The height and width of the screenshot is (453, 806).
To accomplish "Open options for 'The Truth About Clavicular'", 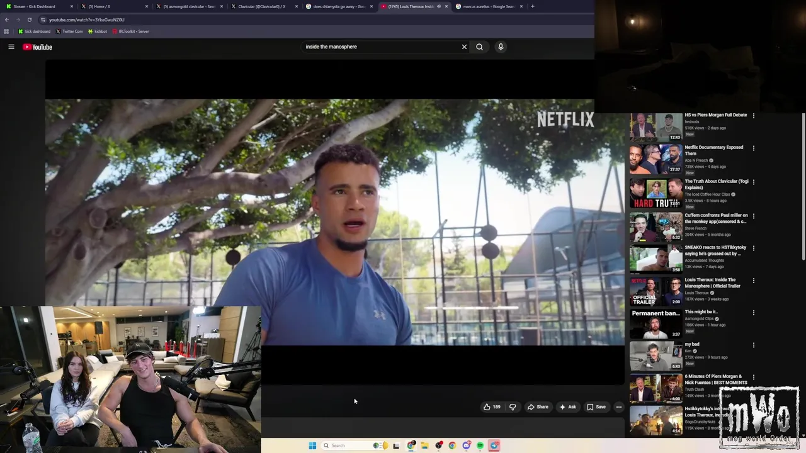I will point(754,182).
